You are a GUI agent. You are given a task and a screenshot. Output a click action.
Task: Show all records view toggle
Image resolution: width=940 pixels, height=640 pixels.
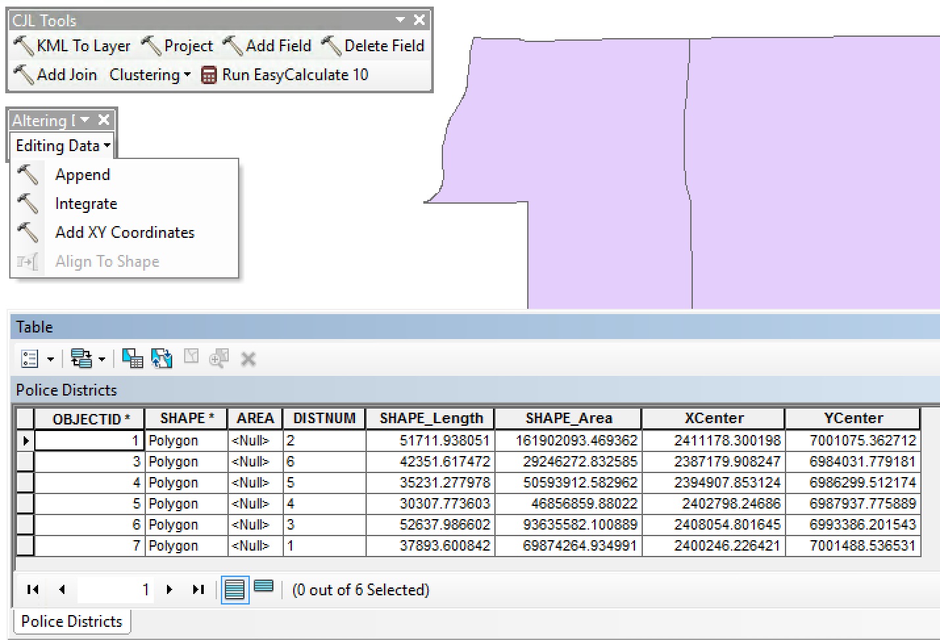[235, 589]
